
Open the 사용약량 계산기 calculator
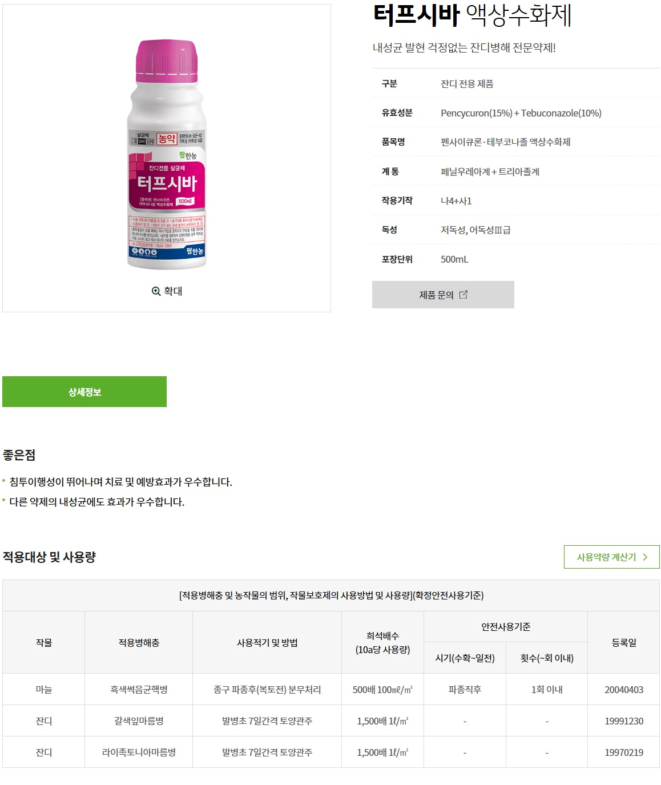coord(611,557)
